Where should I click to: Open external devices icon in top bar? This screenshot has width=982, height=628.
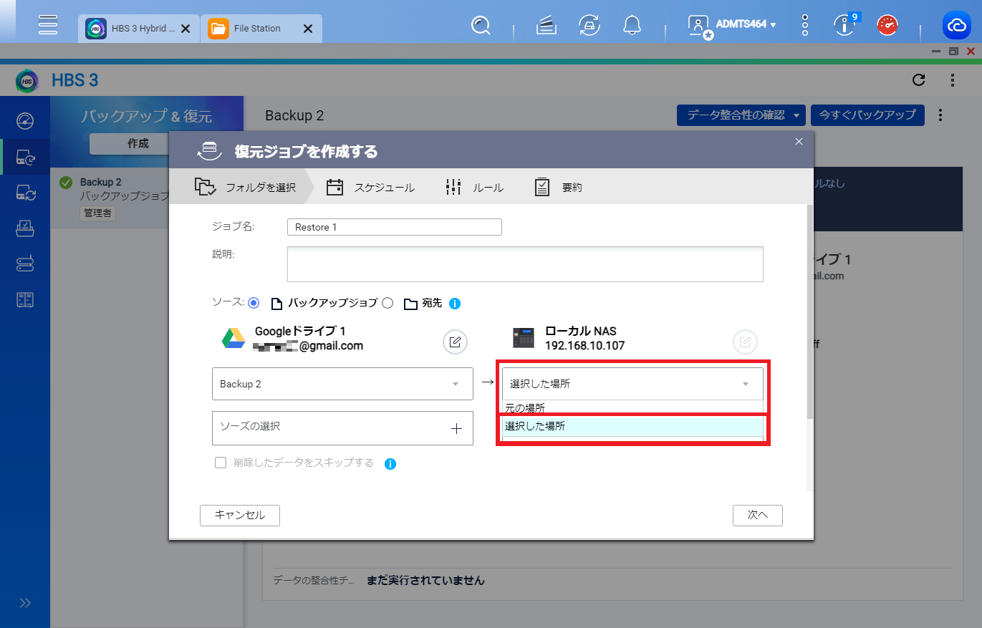coord(589,26)
